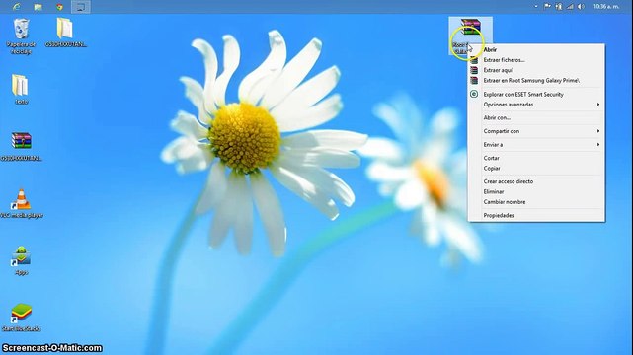
Task: Click the safely remove hardware tray icon
Action: [x=559, y=7]
